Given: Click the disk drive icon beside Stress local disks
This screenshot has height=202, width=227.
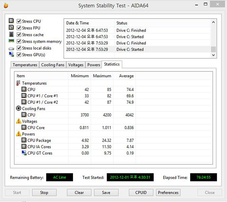Looking at the screenshot, I should click(x=11, y=49).
